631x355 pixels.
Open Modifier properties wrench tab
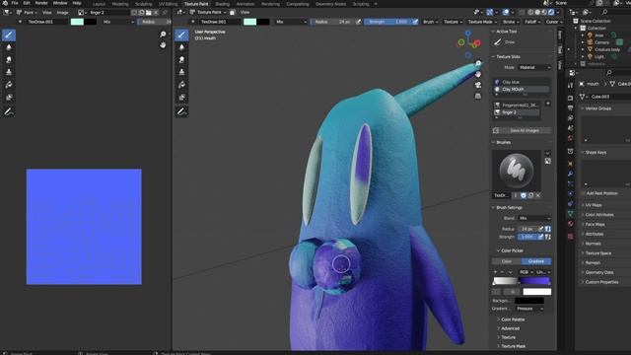click(x=570, y=174)
